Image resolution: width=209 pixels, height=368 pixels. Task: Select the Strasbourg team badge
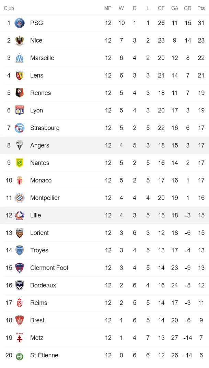20,128
